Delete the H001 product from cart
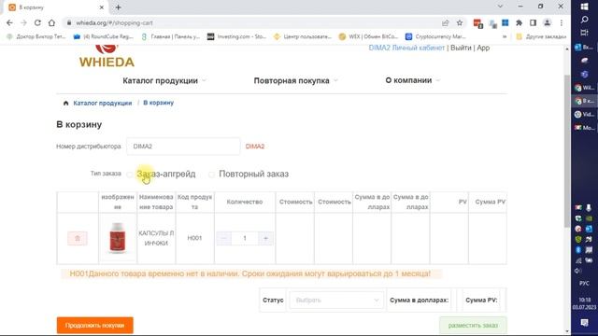 tap(78, 238)
